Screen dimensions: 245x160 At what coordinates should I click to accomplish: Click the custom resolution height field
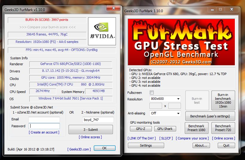[175, 106]
